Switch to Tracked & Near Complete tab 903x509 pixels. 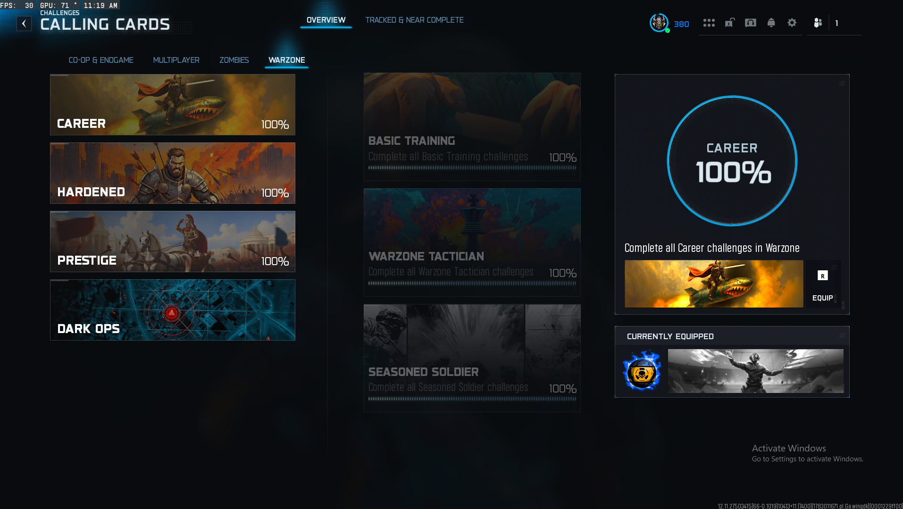pyautogui.click(x=414, y=20)
